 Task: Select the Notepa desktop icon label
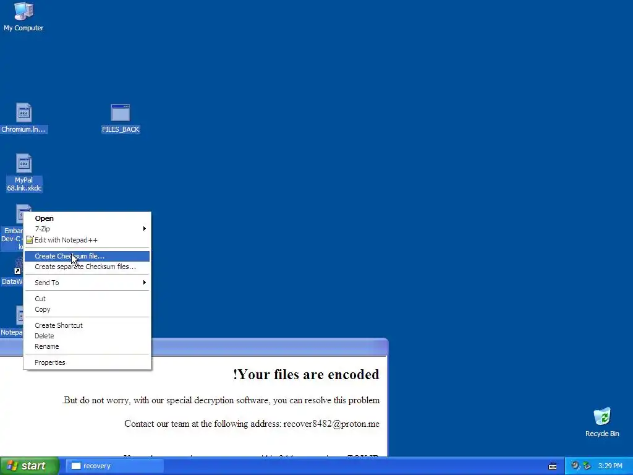click(x=12, y=332)
